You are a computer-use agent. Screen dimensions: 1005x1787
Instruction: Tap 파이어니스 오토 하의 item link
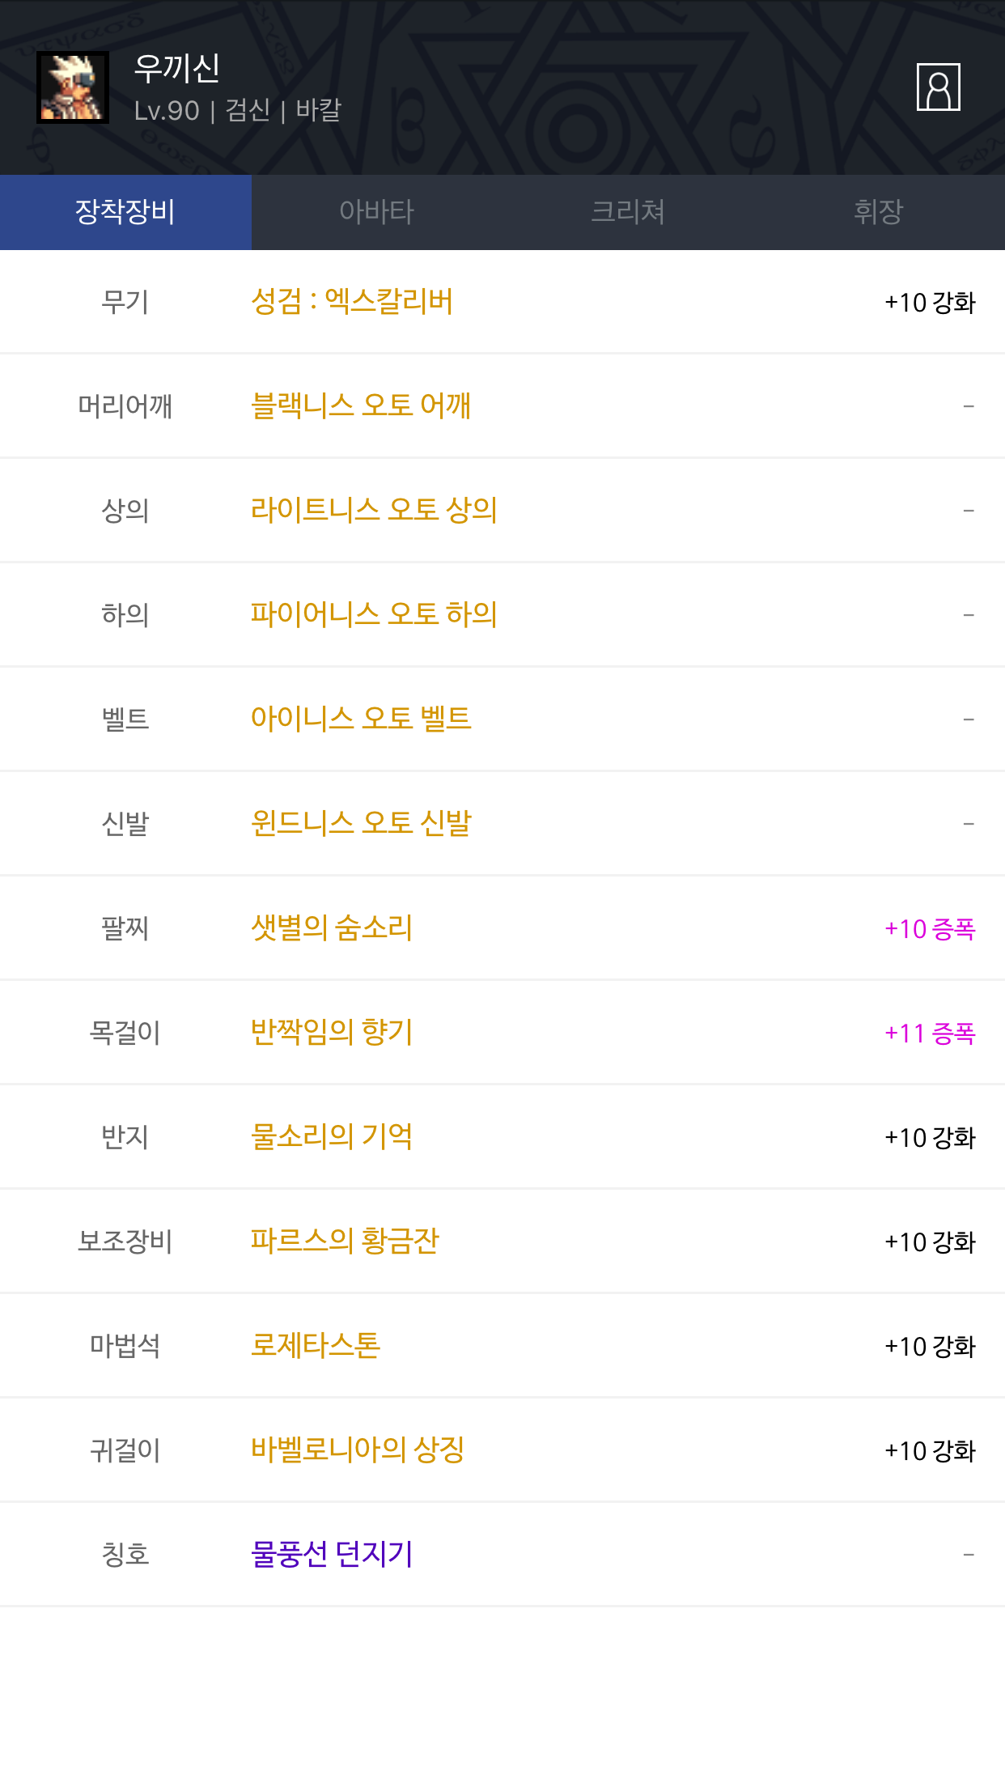tap(374, 614)
